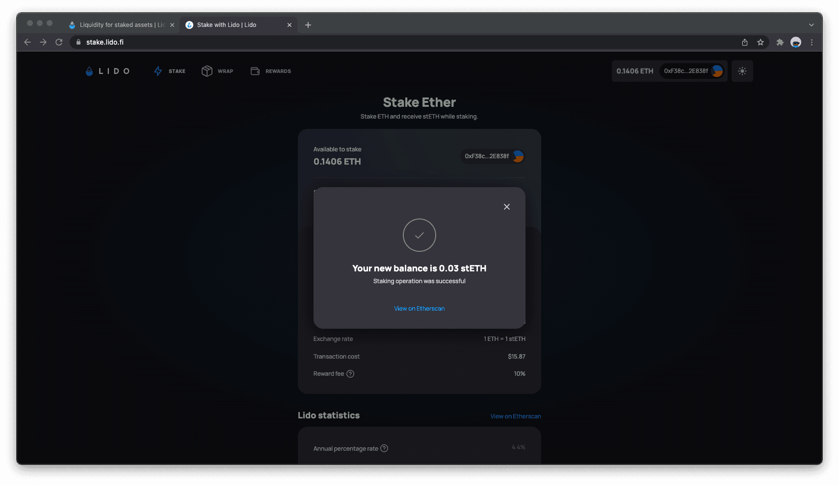The width and height of the screenshot is (839, 485).
Task: Bookmark this page with the star
Action: (x=760, y=42)
